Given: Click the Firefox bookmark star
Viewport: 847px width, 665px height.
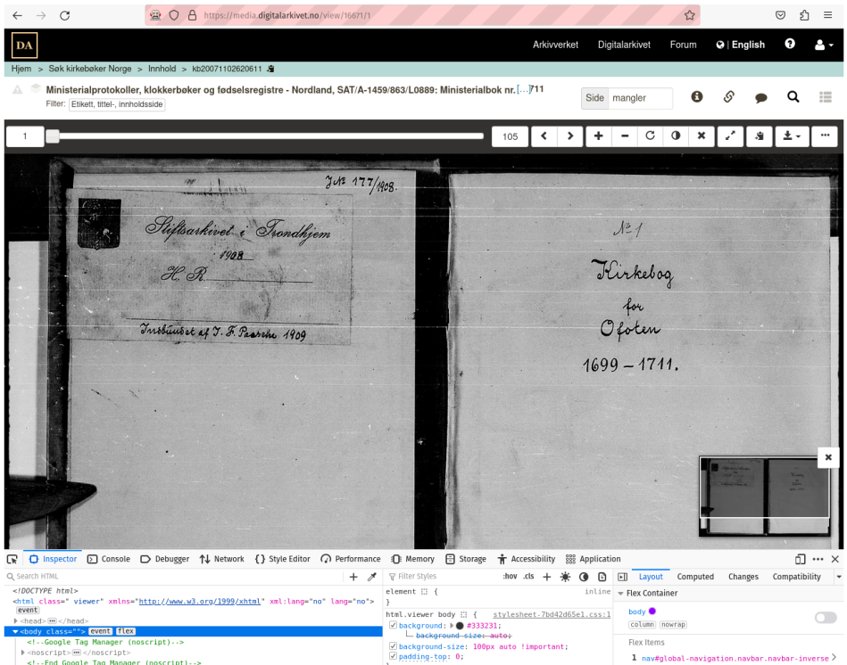Looking at the screenshot, I should tap(689, 15).
